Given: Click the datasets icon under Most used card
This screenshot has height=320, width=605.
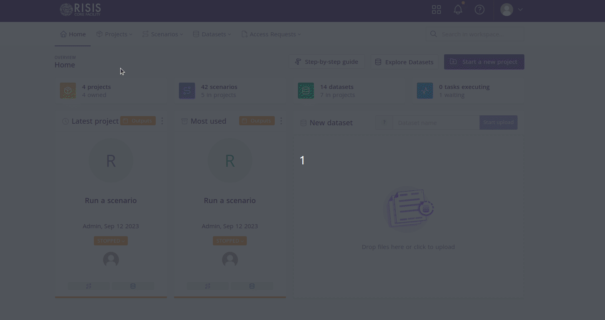Looking at the screenshot, I should (x=252, y=286).
